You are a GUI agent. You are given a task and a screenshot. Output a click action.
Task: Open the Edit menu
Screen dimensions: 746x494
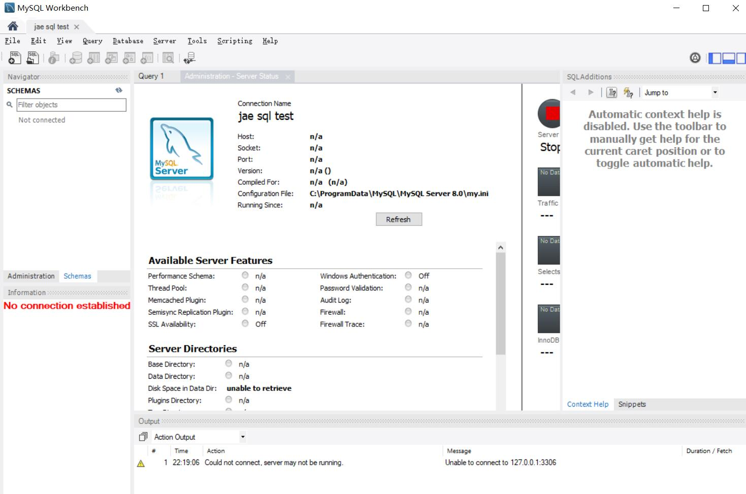[38, 41]
